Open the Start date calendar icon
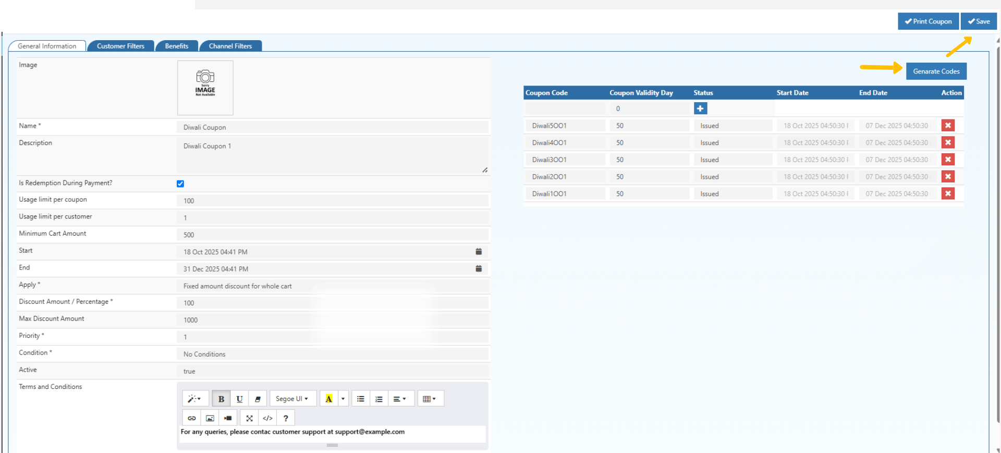The height and width of the screenshot is (453, 1001). coord(479,251)
